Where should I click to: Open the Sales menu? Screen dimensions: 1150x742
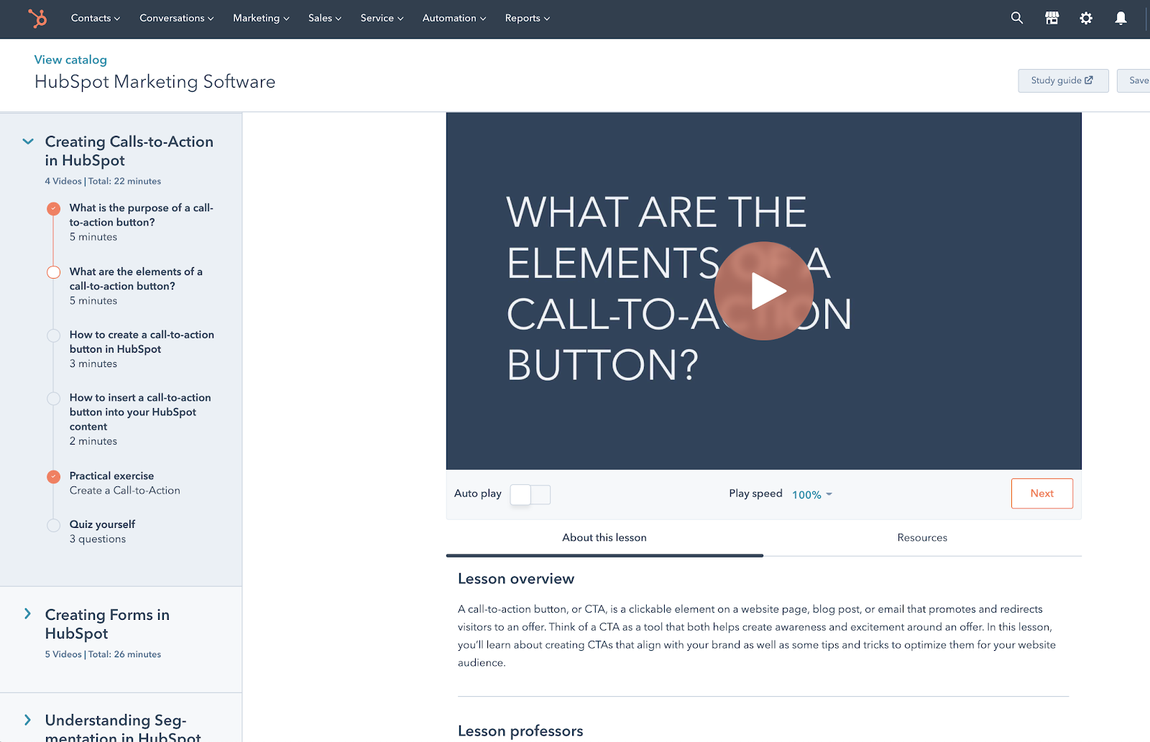click(325, 18)
